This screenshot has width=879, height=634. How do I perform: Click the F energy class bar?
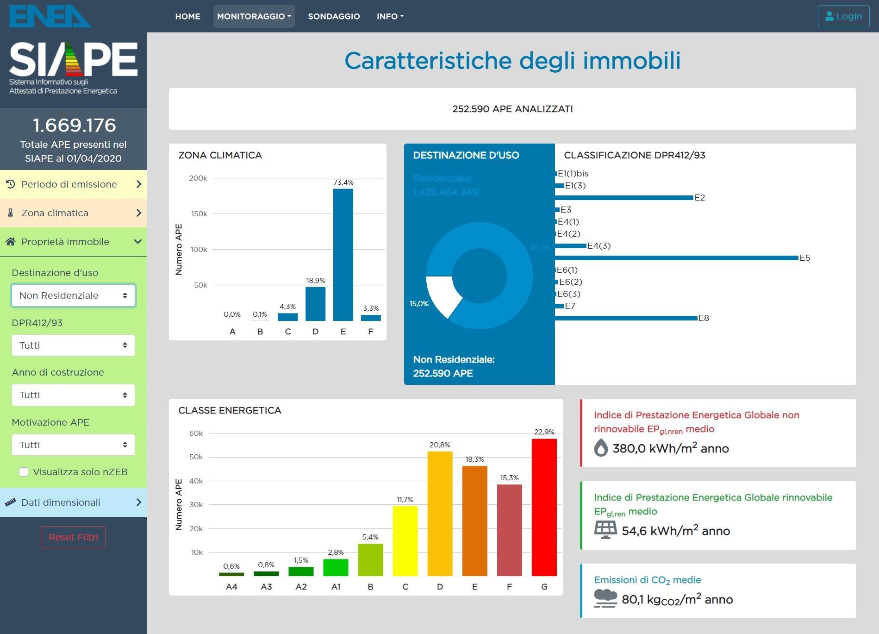(x=509, y=530)
